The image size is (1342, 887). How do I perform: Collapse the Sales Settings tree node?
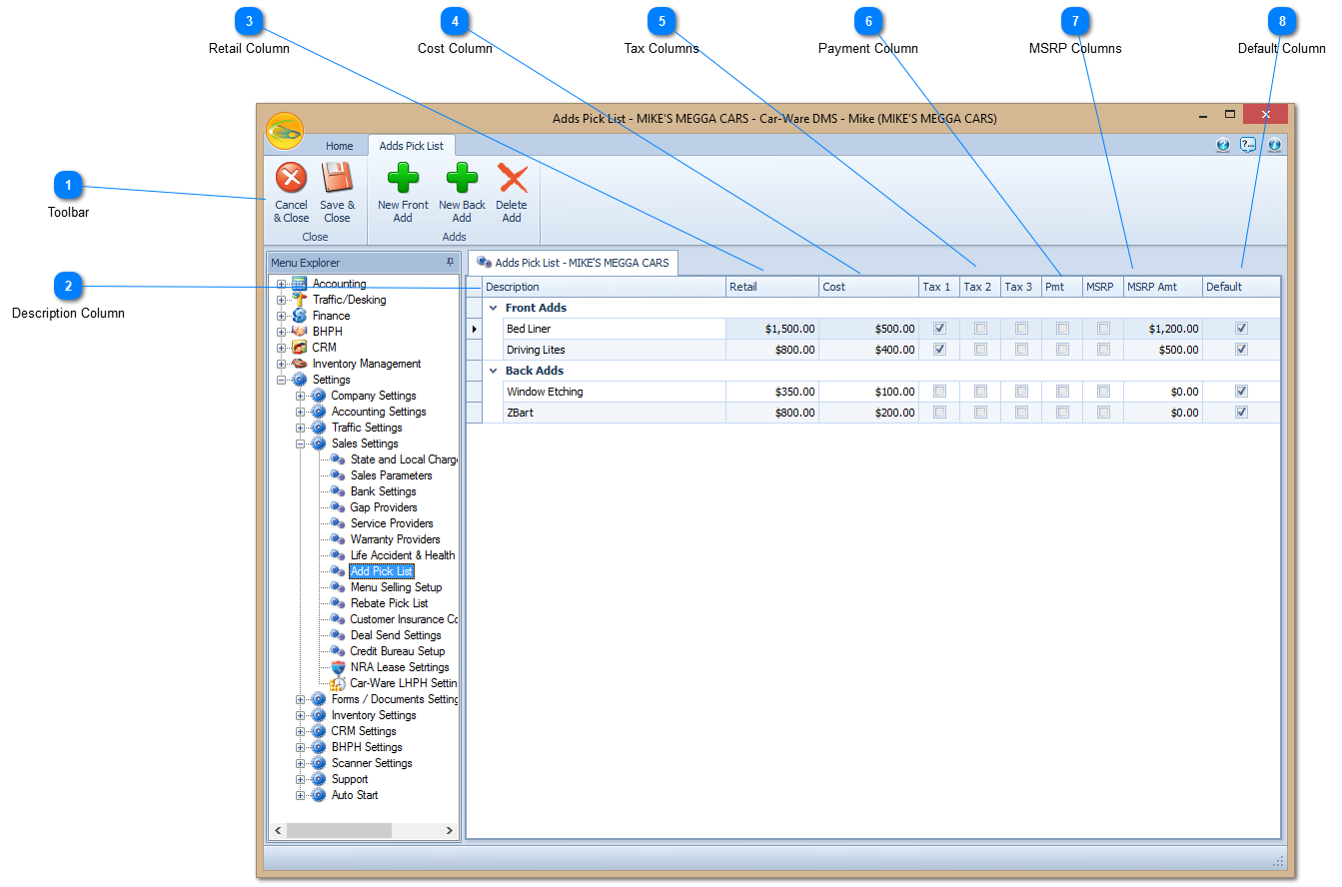301,443
